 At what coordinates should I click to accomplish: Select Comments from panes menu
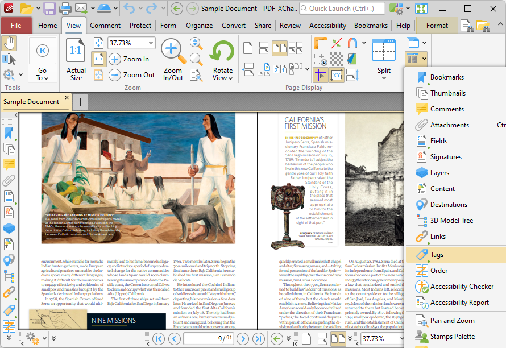[447, 109]
